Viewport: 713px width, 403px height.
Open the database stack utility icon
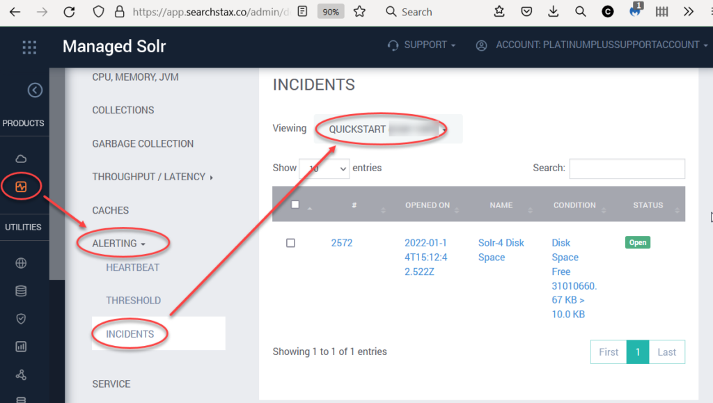coord(21,291)
